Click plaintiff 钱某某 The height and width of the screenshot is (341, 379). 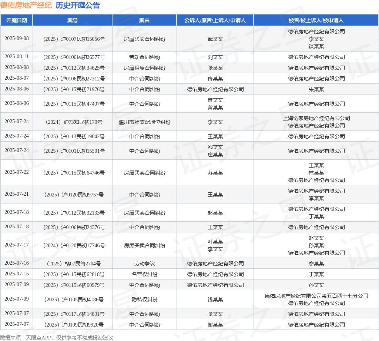click(x=215, y=299)
